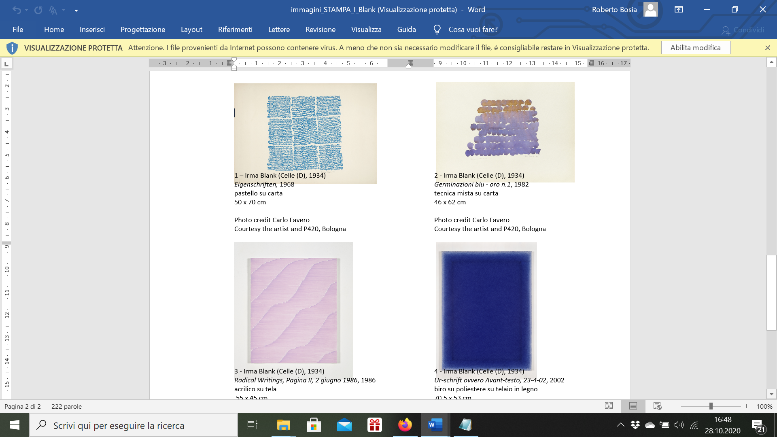This screenshot has height=437, width=777.
Task: Switch to Web Layout view
Action: [657, 406]
